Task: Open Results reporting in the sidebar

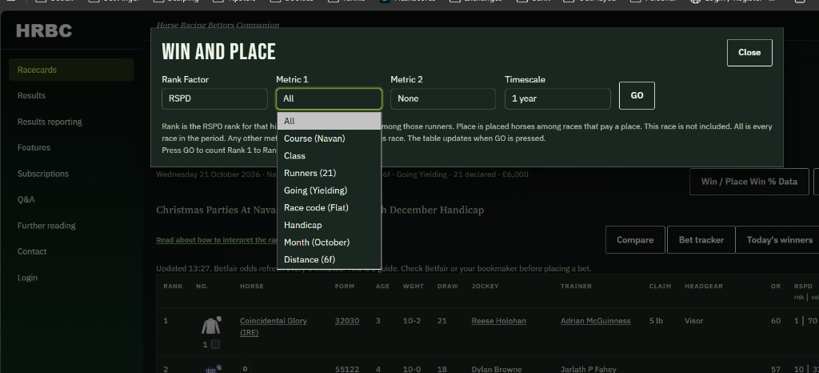Action: [x=50, y=122]
